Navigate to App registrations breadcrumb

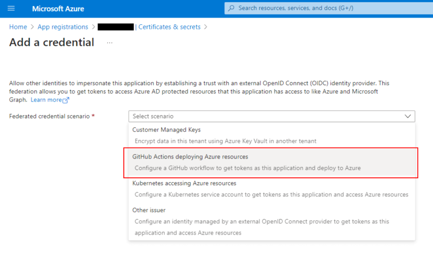63,27
